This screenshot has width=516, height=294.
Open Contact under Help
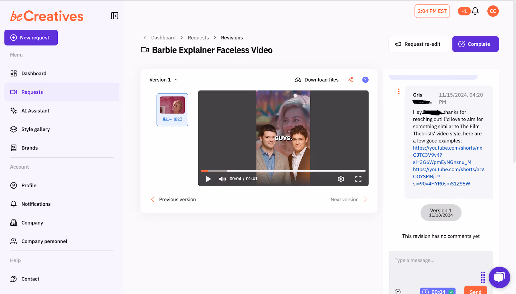click(62, 279)
